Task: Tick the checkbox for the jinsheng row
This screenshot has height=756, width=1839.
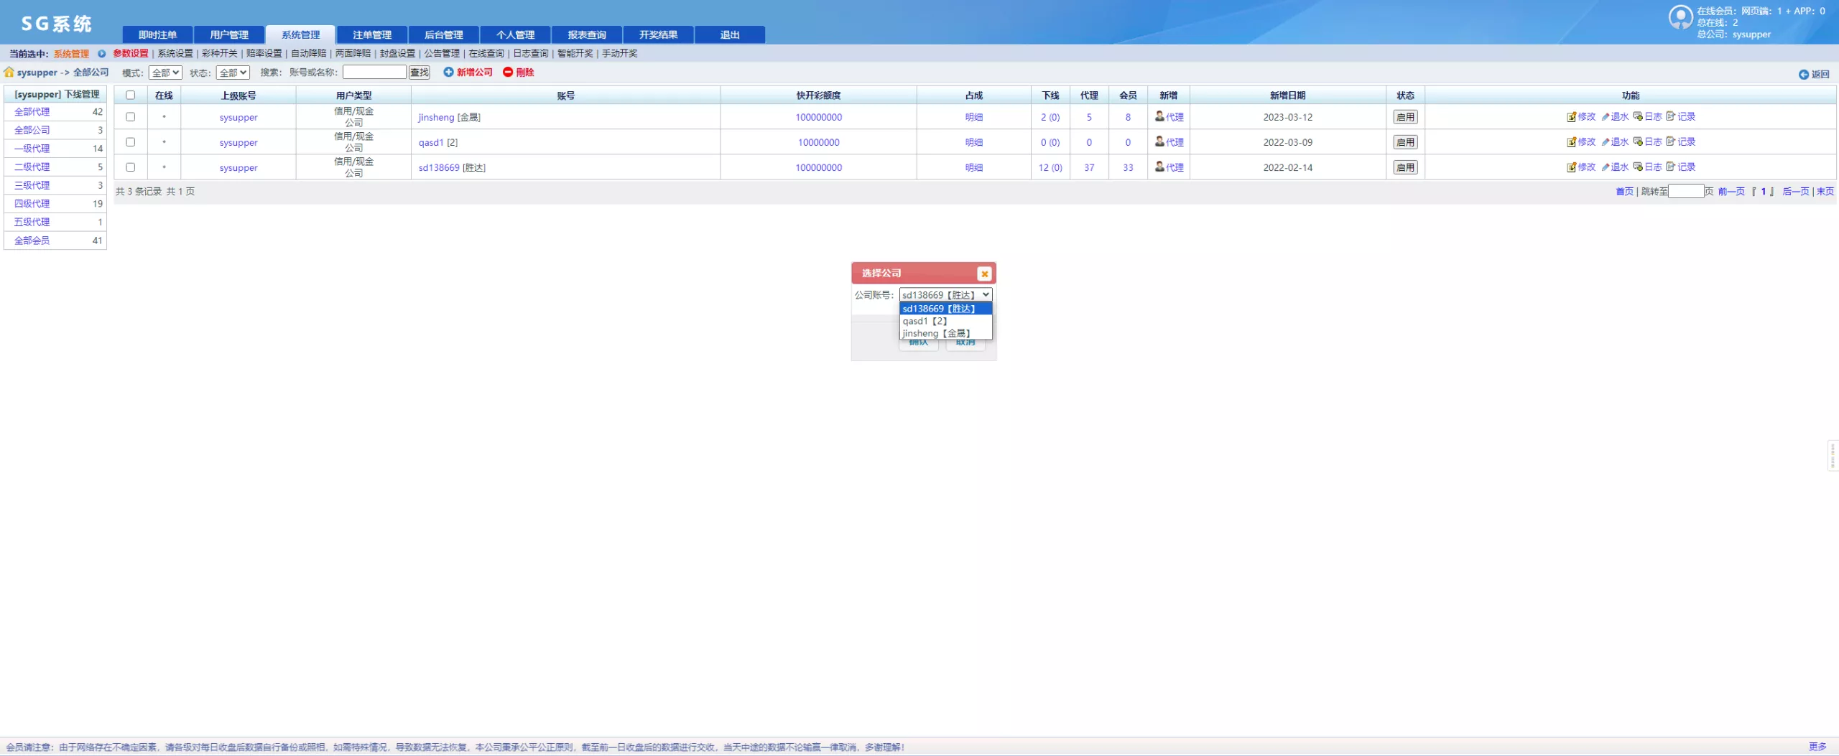Action: (x=130, y=117)
